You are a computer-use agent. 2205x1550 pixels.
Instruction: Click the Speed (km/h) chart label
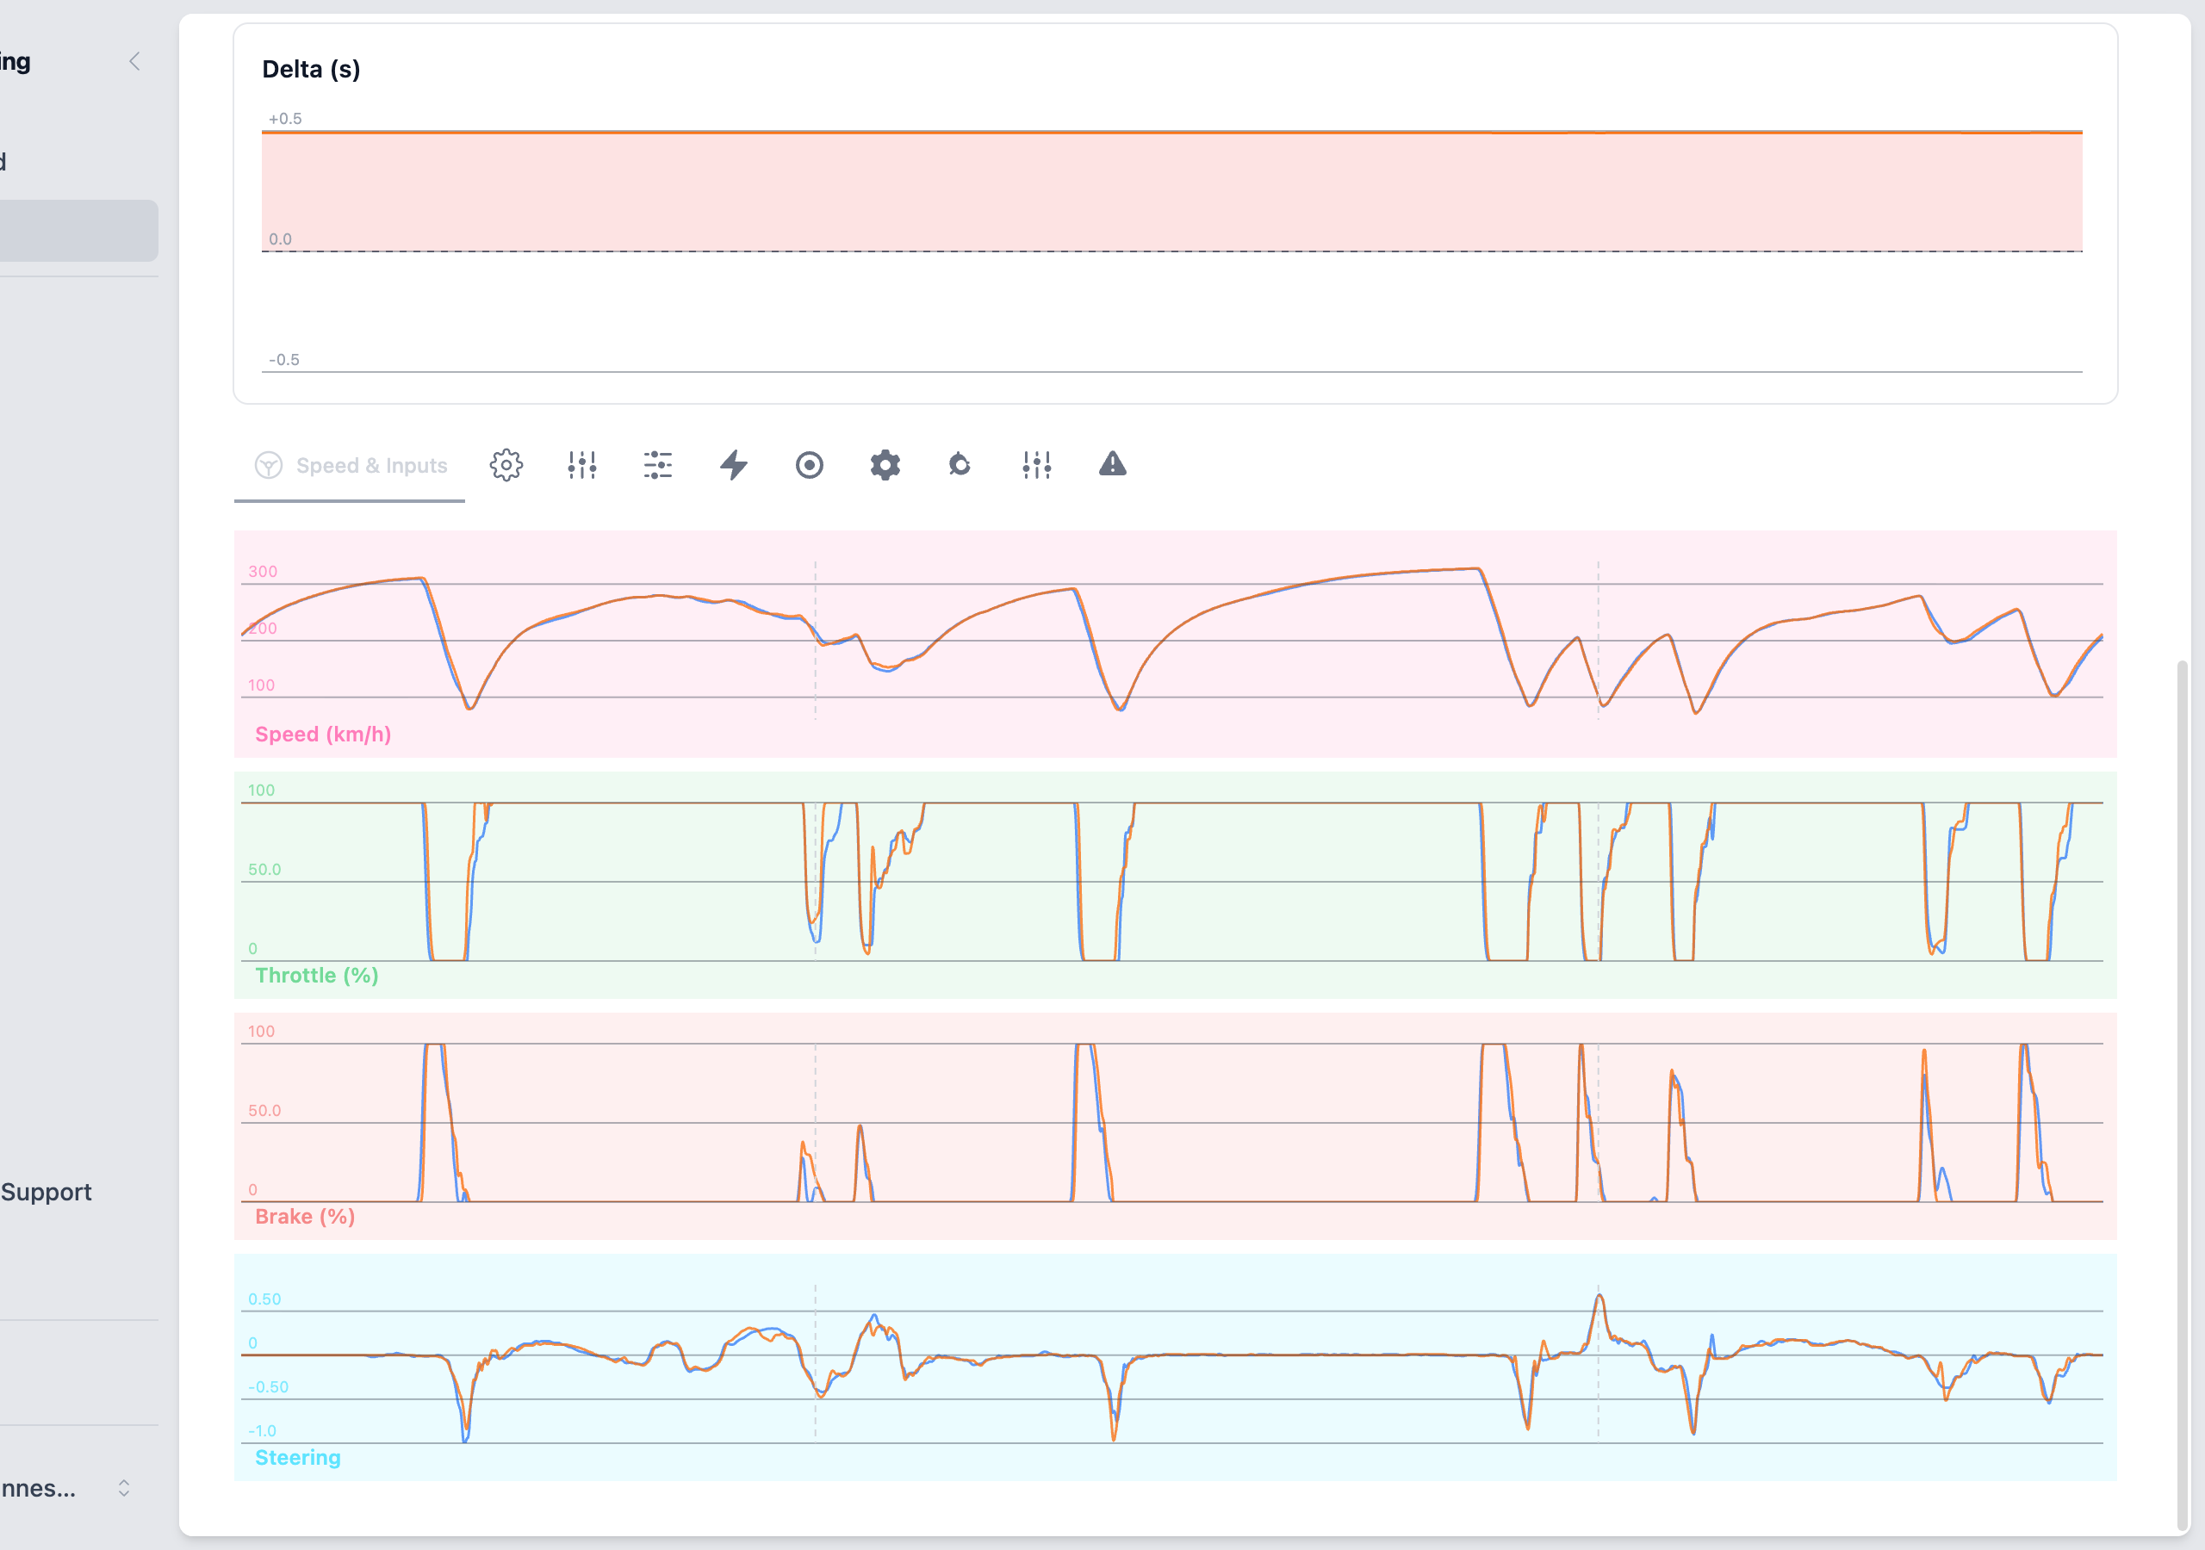point(323,735)
